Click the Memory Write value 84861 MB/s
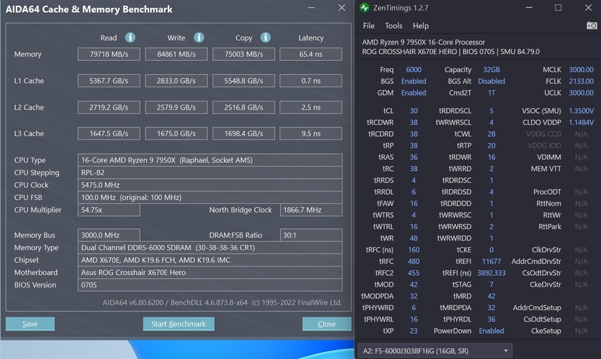 pos(176,54)
